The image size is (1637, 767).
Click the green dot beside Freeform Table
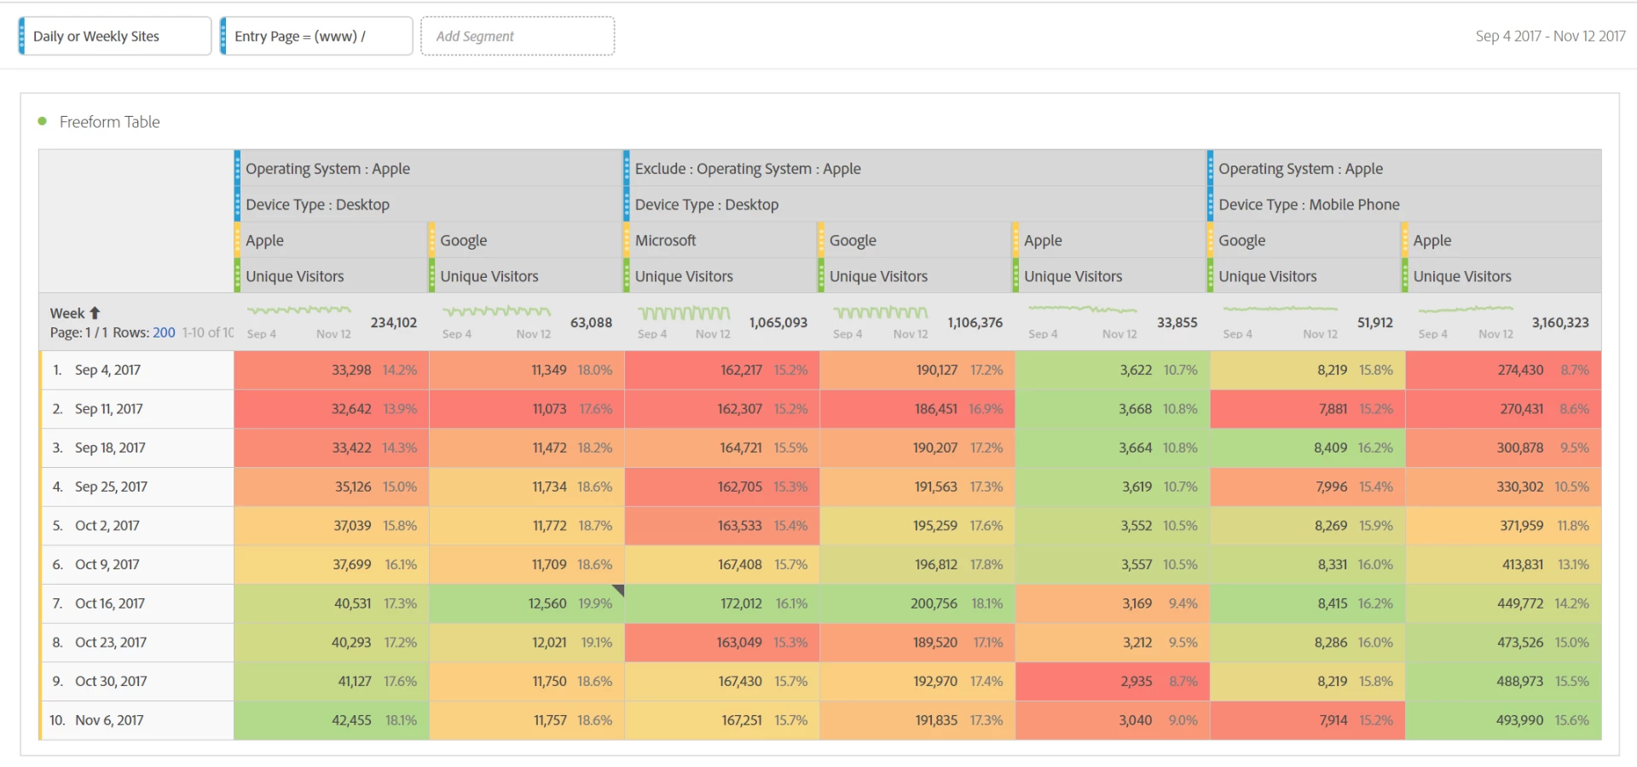click(43, 121)
